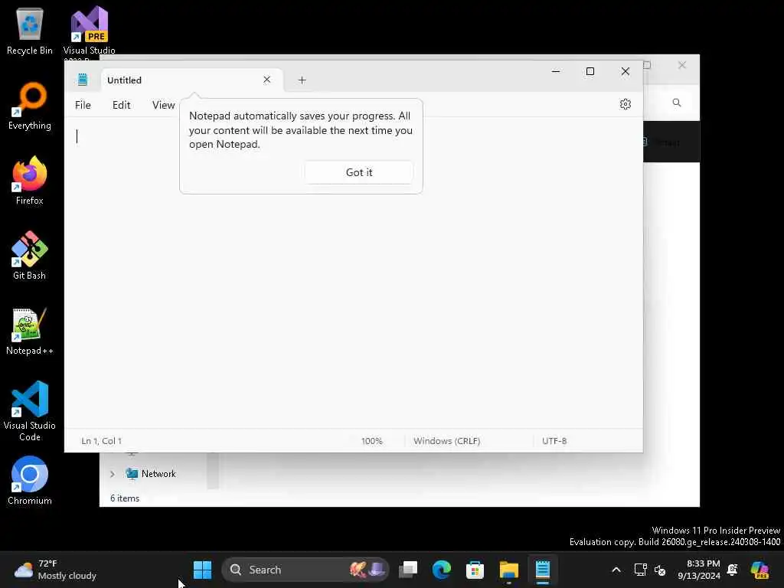Open the View menu in Notepad
Viewport: 784px width, 588px height.
coord(164,105)
